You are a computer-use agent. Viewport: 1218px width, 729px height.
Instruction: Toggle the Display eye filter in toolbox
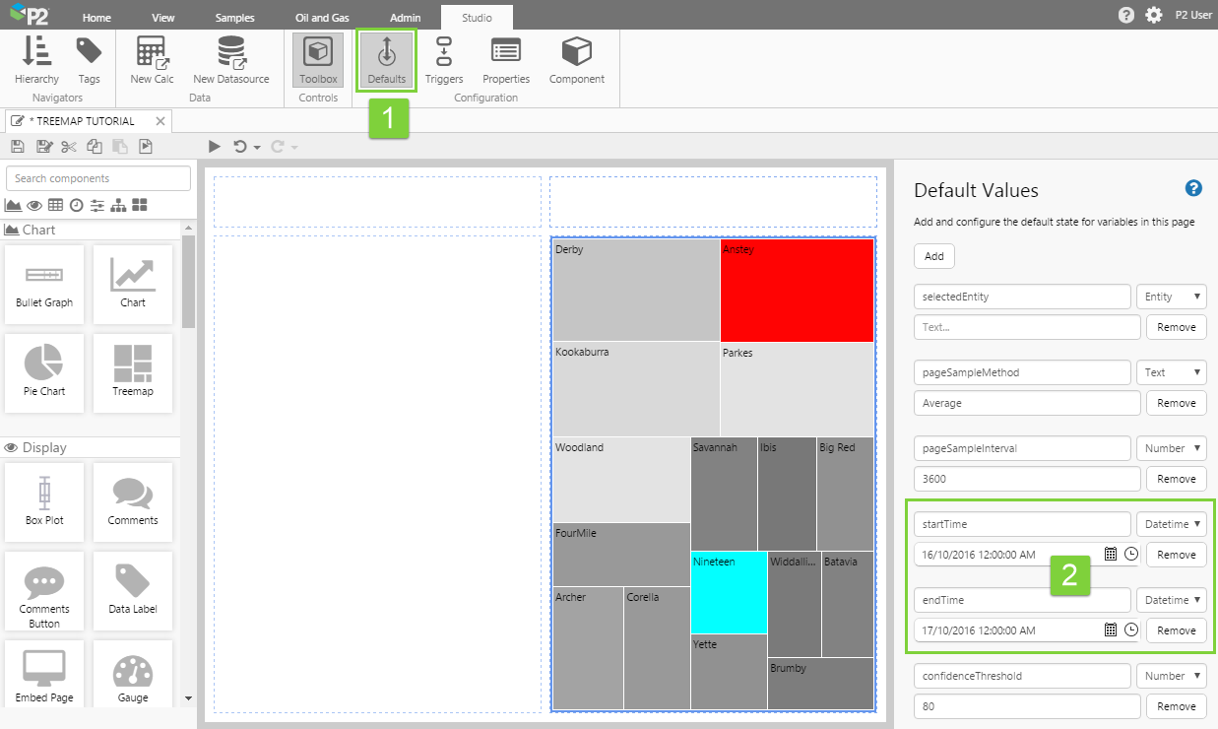pyautogui.click(x=34, y=205)
